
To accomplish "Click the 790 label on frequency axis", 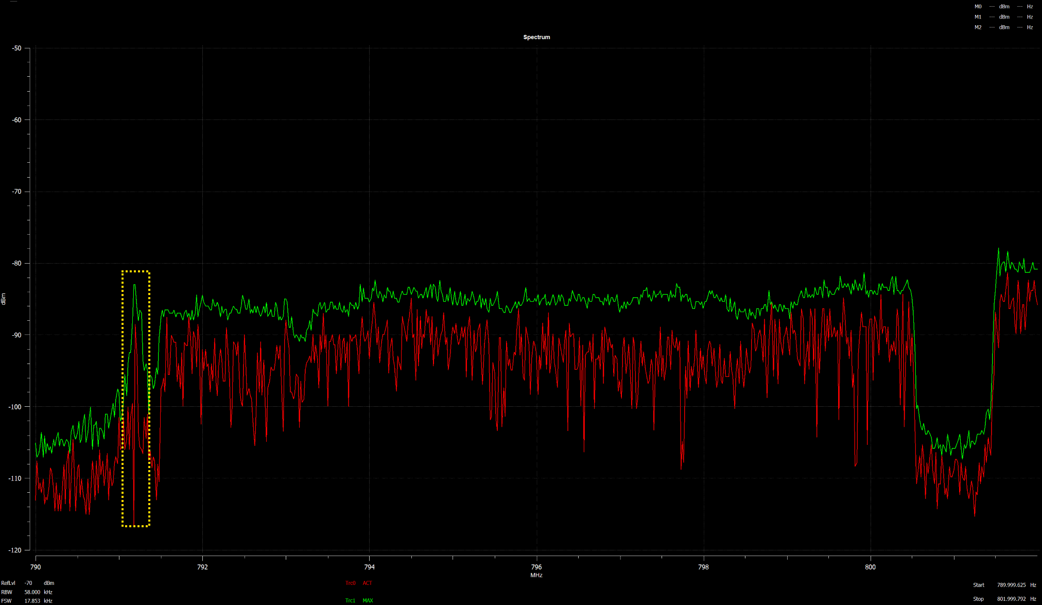I will tap(36, 567).
